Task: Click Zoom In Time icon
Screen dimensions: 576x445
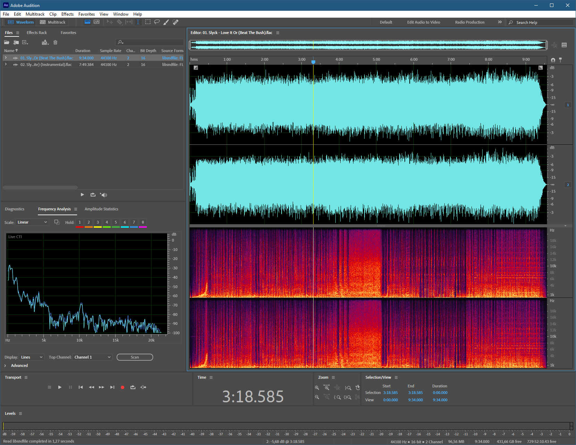Action: pos(326,387)
